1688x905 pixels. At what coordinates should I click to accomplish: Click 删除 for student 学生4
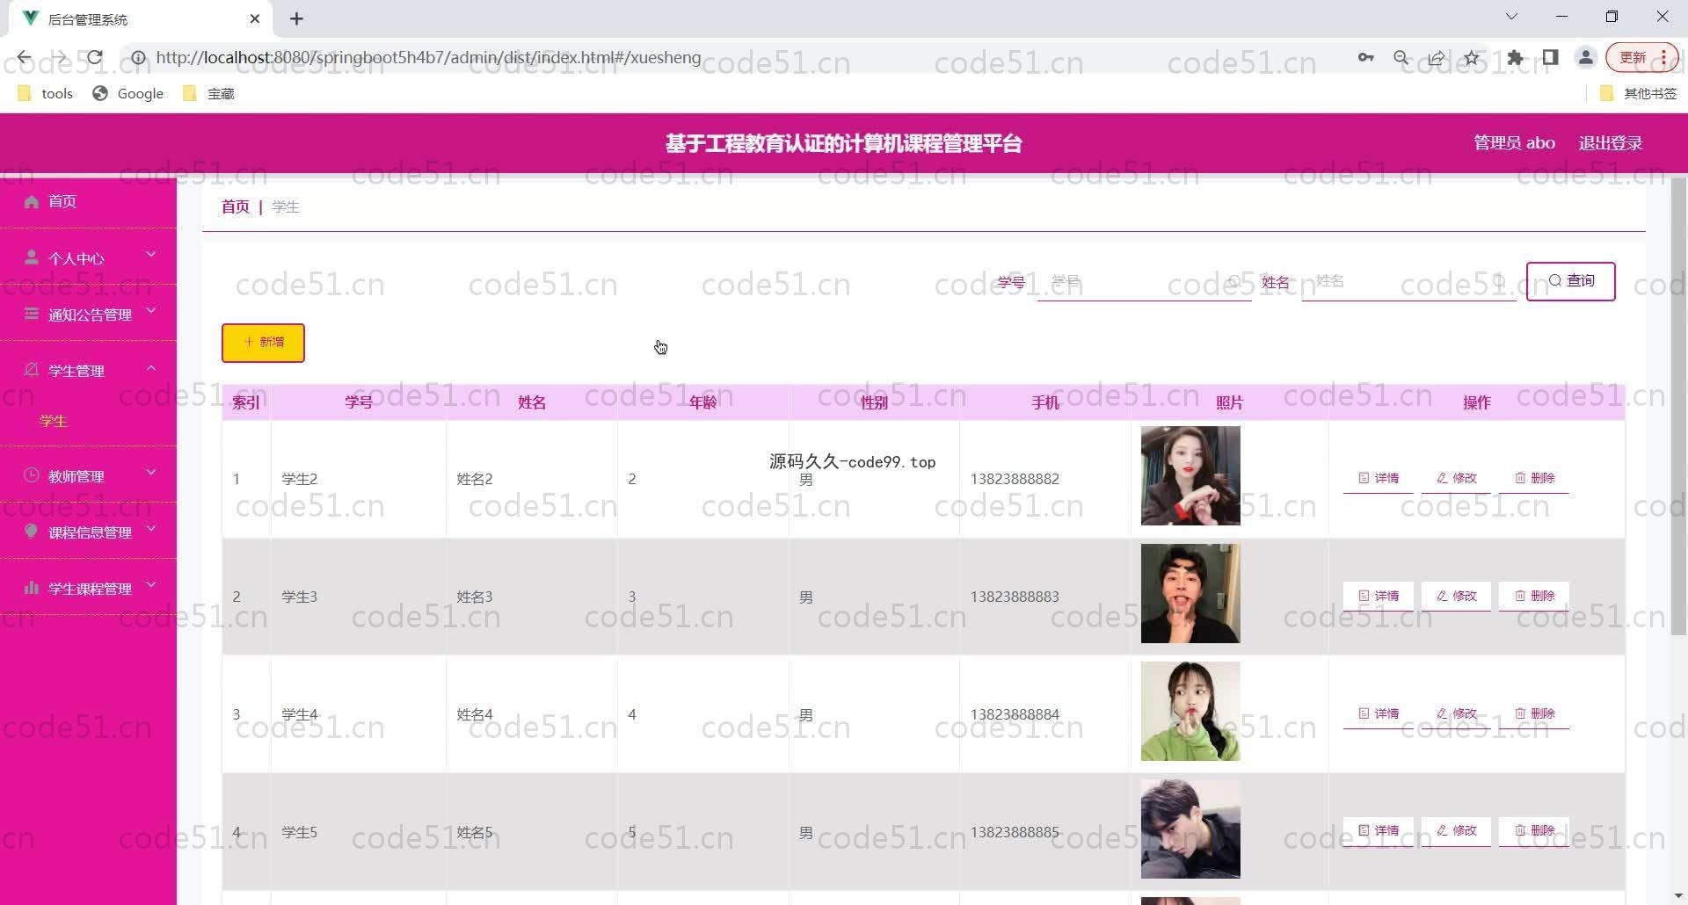pos(1534,713)
